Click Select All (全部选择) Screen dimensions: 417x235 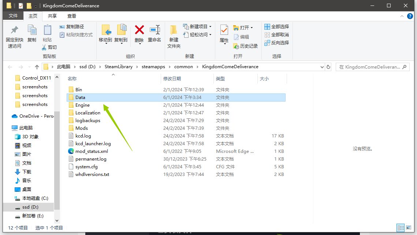[276, 27]
